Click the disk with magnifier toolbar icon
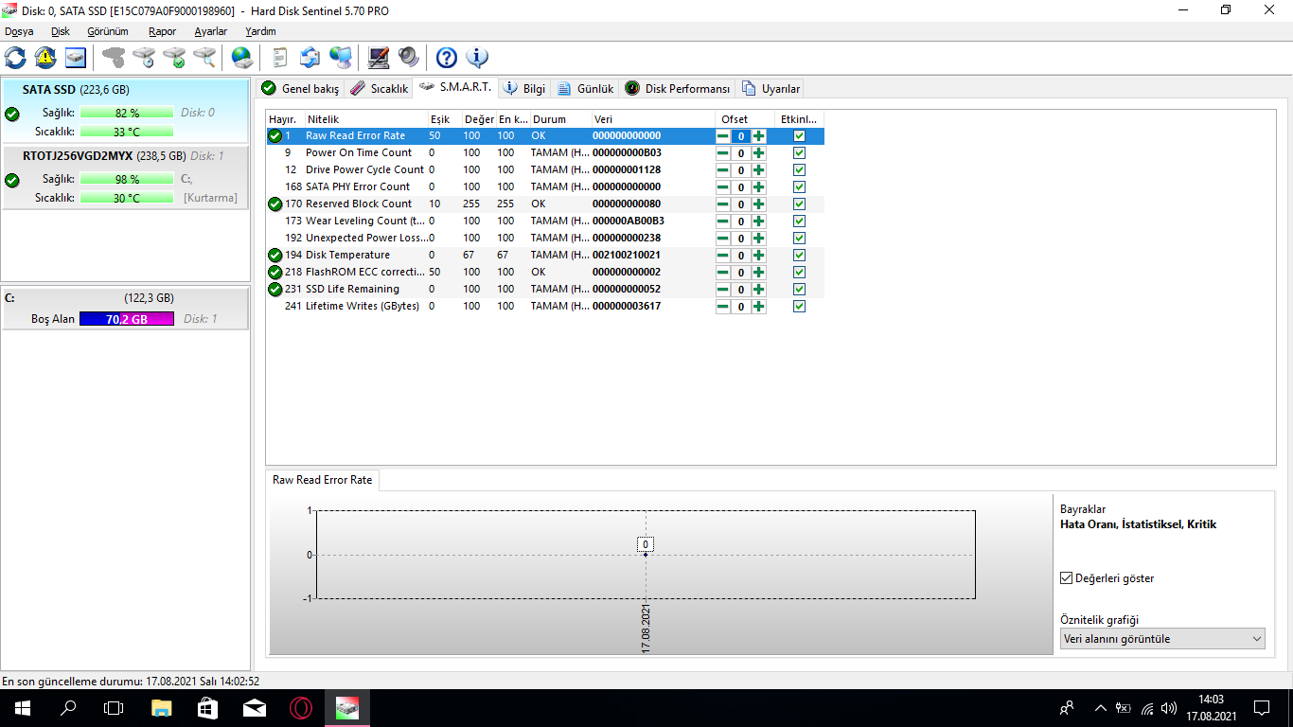This screenshot has width=1293, height=727. click(x=204, y=58)
